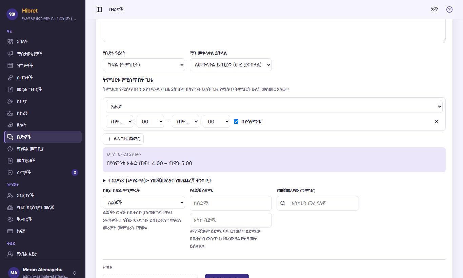Click the clipboard icon beside መጠይቆች

pos(10,161)
